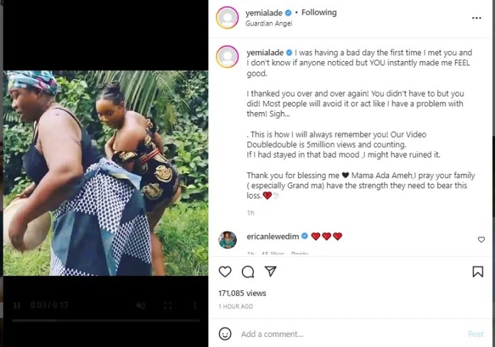The image size is (495, 347).
Task: Like the post with heart icon
Action: click(225, 272)
